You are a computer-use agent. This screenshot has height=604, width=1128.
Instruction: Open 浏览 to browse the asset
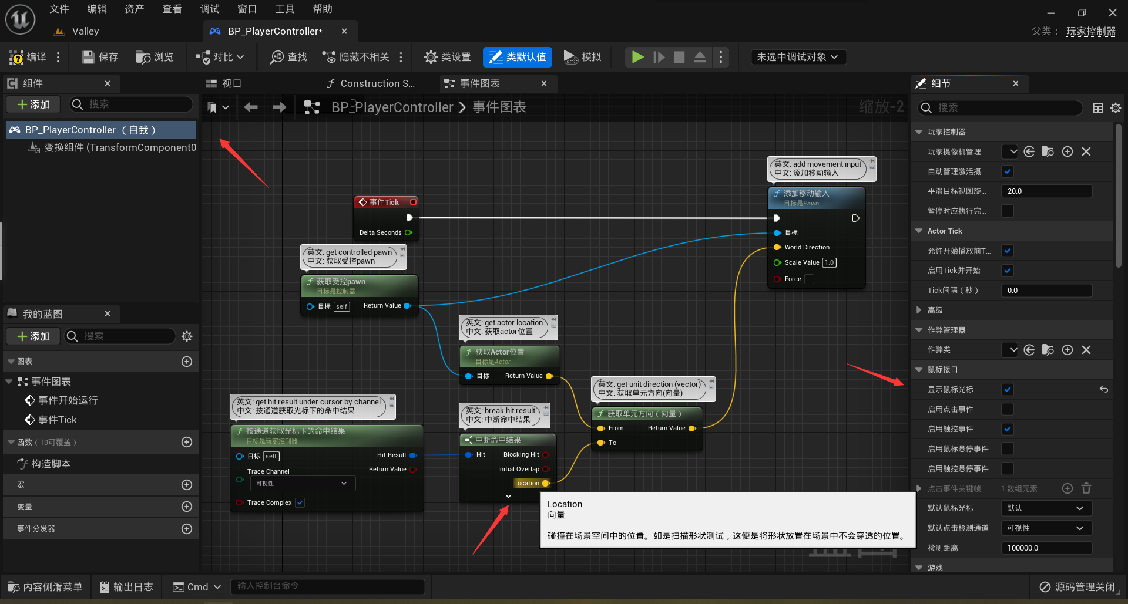(155, 57)
